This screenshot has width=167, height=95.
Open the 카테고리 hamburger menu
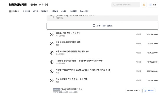point(14,11)
